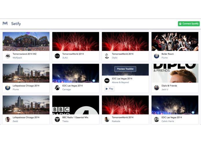Open the Tomorrowland 2014 W2 stage thumbnail
The width and height of the screenshot is (201, 143).
click(26, 41)
